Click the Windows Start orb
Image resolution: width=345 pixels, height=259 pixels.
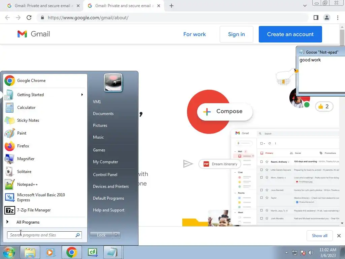click(9, 252)
